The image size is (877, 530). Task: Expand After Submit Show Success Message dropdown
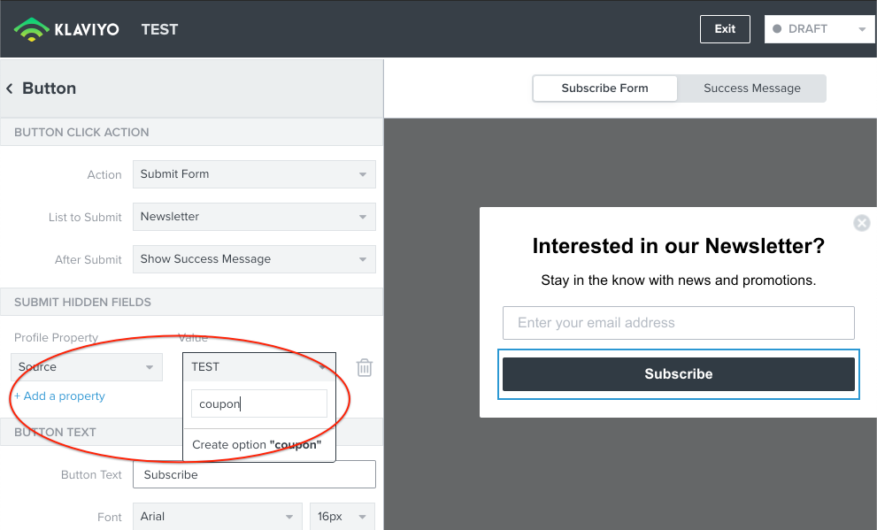[254, 259]
